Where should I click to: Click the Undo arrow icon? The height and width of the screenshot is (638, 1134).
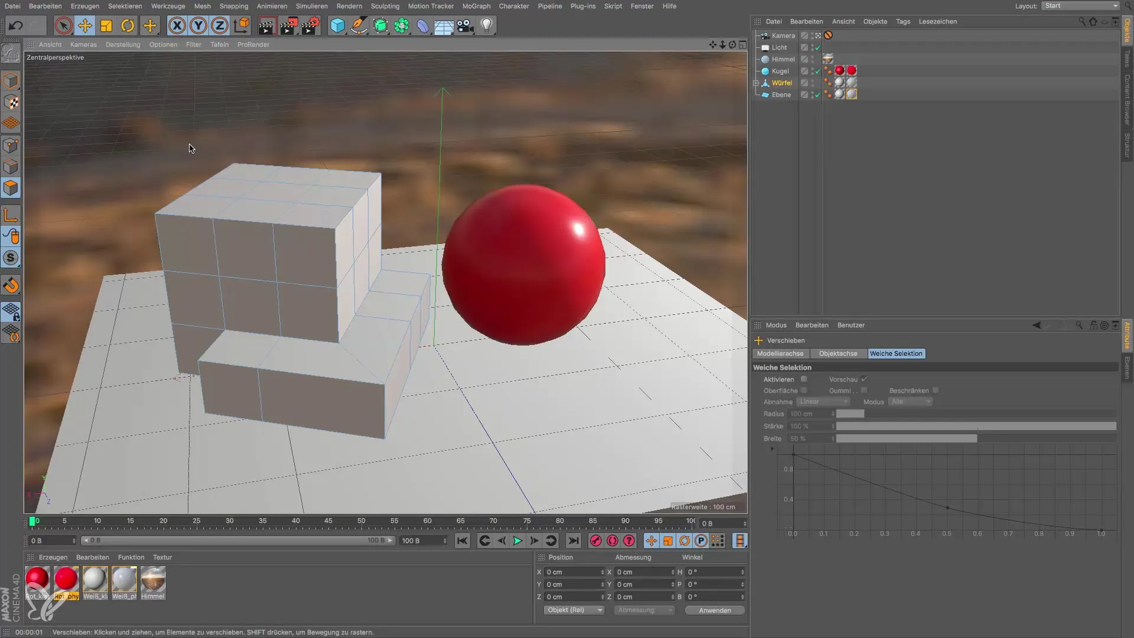16,25
